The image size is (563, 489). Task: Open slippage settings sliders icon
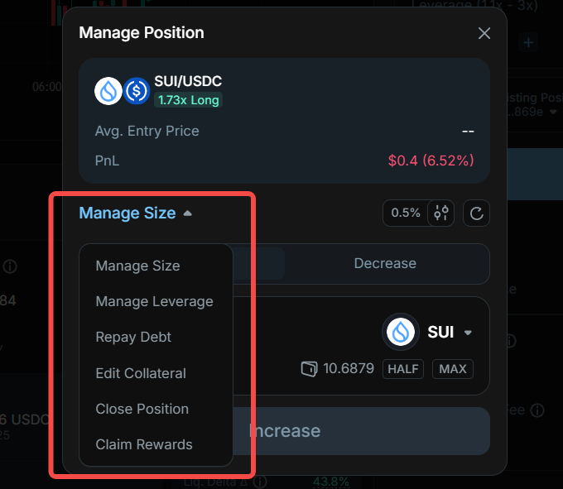click(441, 213)
